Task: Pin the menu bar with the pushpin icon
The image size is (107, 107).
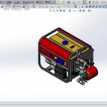Action: tap(54, 2)
